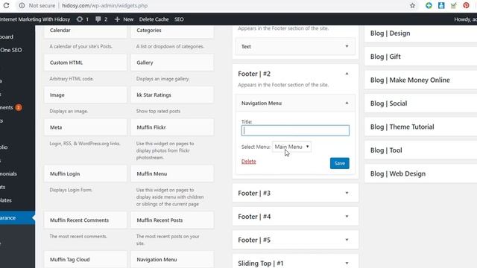Delete the Navigation Menu widget
Image resolution: width=477 pixels, height=268 pixels.
point(248,162)
